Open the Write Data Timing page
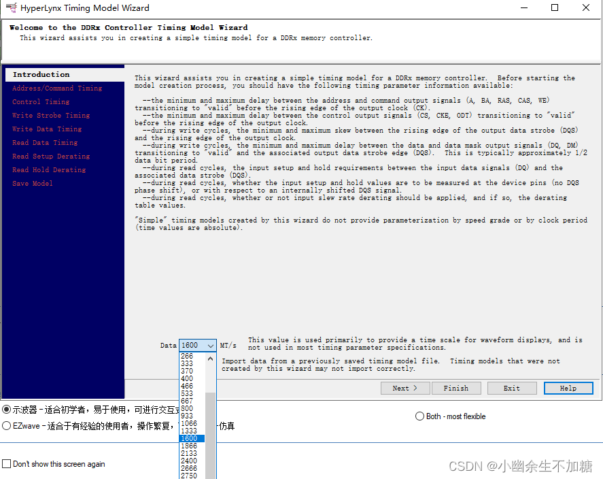 click(x=47, y=129)
